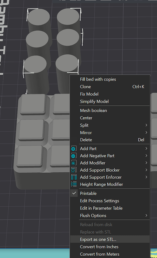Viewport: 157px width, 258px height.
Task: Click the Height Range Modifier icon
Action: (74, 184)
